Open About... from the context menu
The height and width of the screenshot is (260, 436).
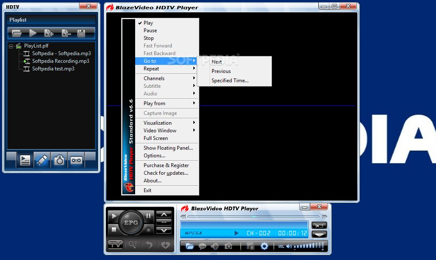167,181
